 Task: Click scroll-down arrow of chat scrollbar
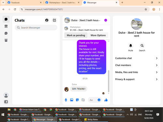(109, 94)
